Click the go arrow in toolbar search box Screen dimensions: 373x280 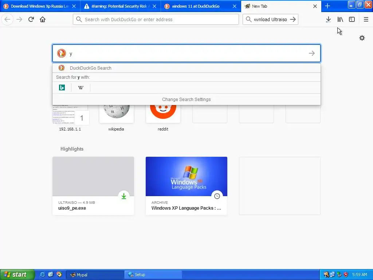(x=293, y=19)
